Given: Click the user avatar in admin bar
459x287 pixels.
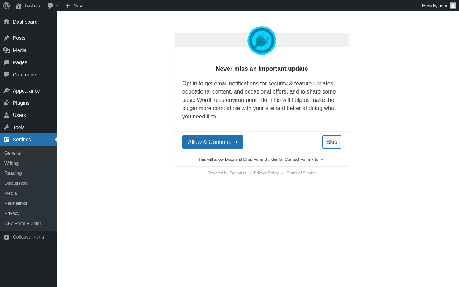Looking at the screenshot, I should [453, 5].
